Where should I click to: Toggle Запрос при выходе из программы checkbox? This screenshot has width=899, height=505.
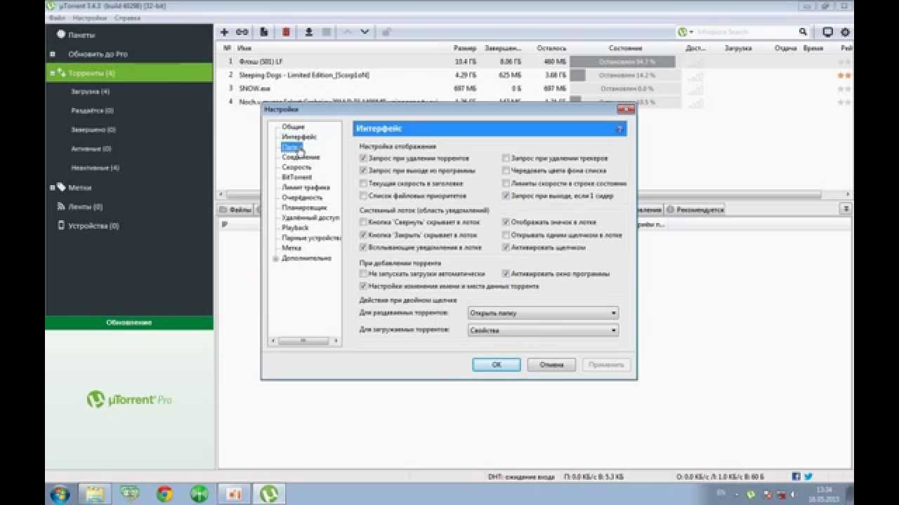(363, 170)
